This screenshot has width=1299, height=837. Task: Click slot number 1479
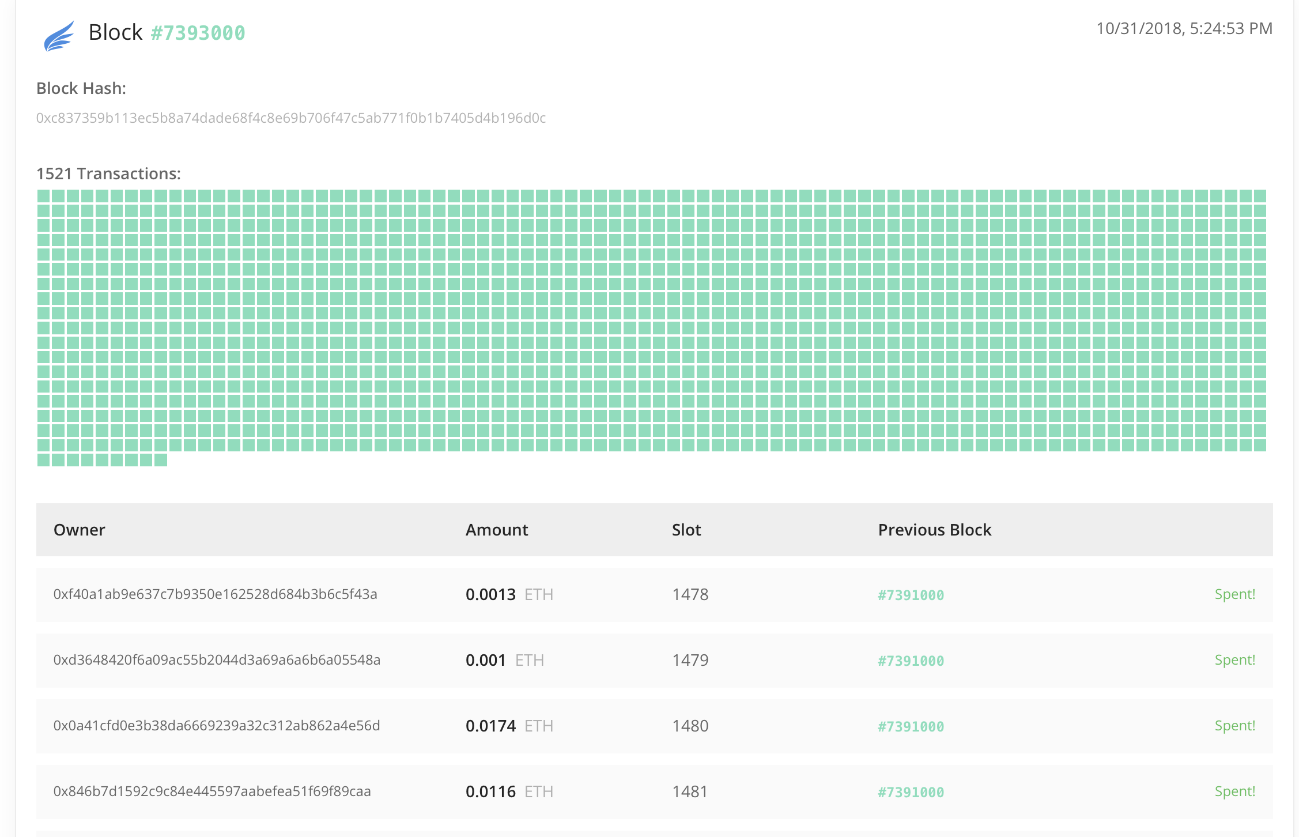pos(690,660)
